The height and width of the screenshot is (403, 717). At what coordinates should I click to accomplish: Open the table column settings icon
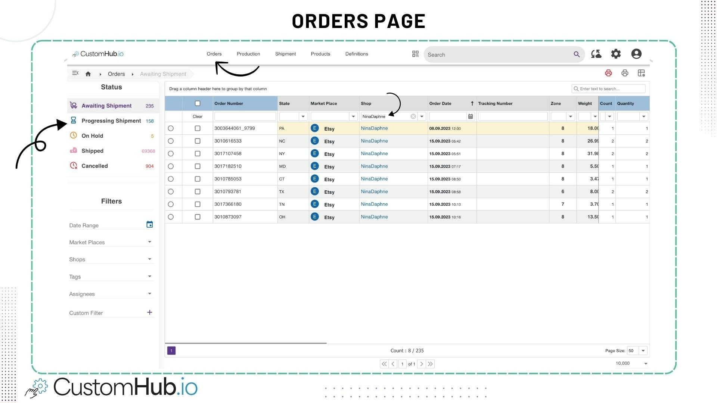click(x=641, y=73)
